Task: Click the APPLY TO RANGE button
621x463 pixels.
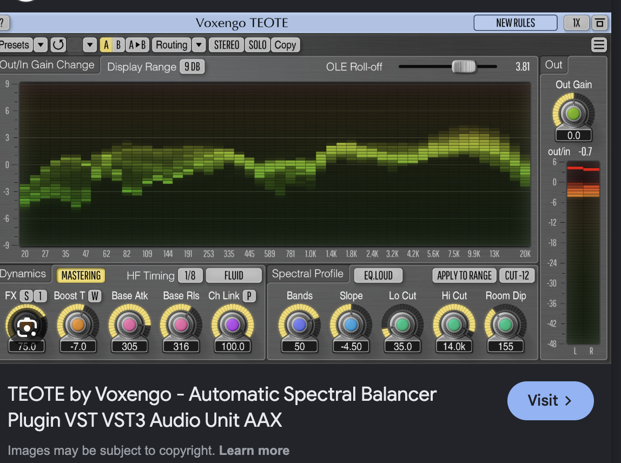Action: (464, 275)
